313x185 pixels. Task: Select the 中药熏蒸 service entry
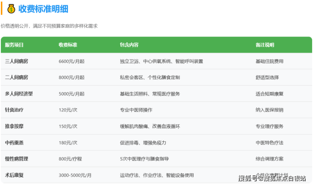coord(14,142)
